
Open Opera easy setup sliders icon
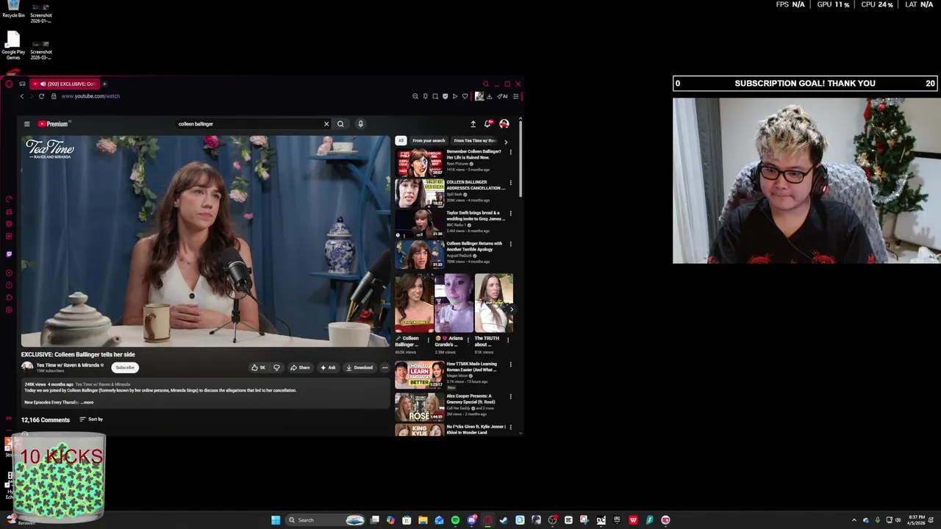[515, 96]
